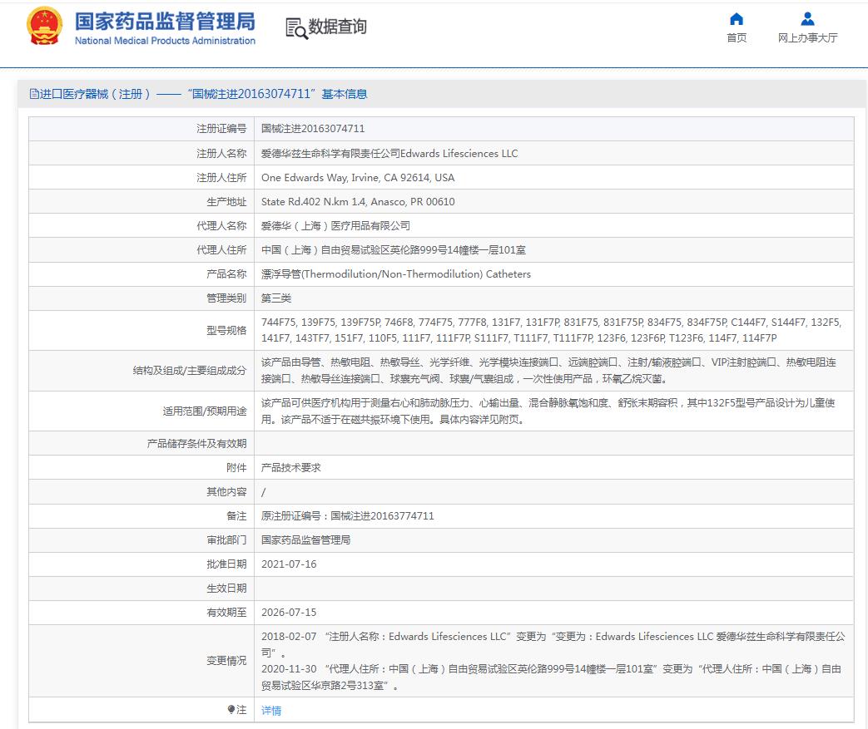Screen dimensions: 868x729
Task: Click the approving department value 国家药品监督管理局
Action: pyautogui.click(x=305, y=539)
